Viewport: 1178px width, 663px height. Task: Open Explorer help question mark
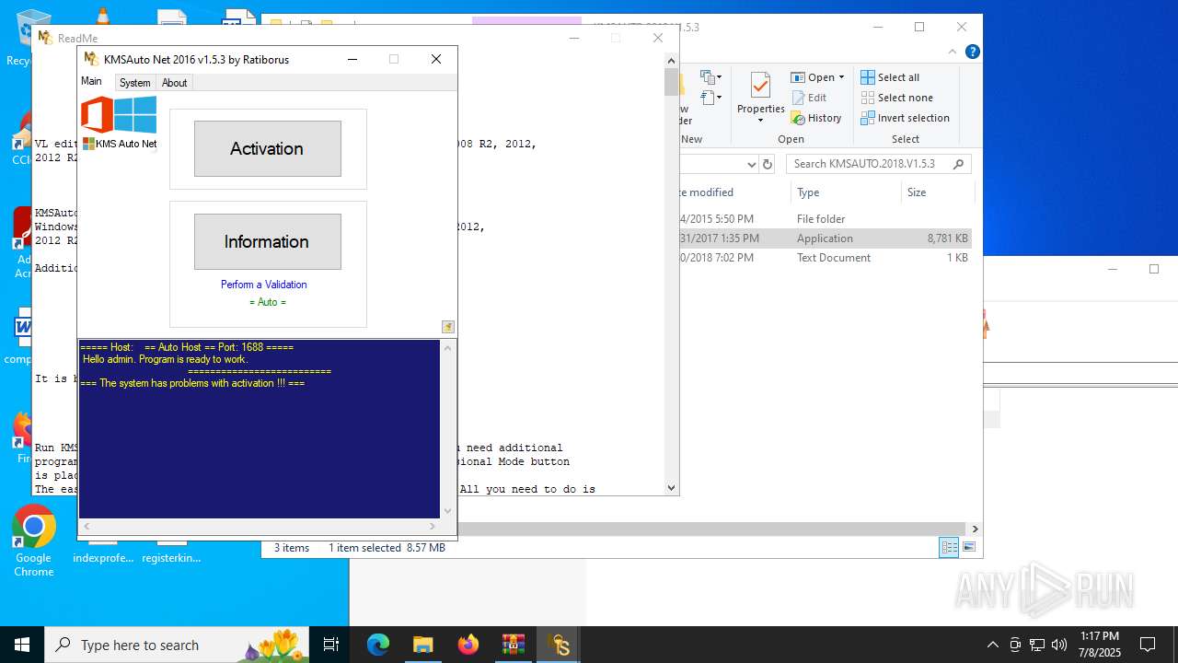pyautogui.click(x=972, y=52)
